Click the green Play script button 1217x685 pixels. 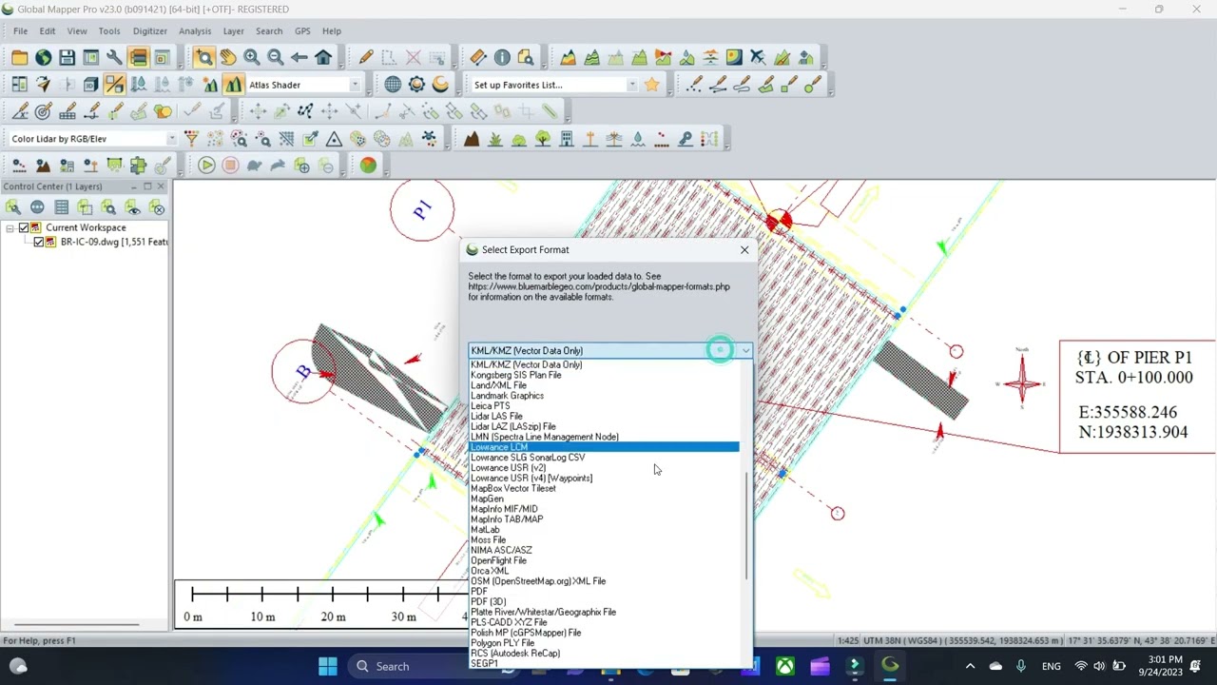[x=206, y=166]
